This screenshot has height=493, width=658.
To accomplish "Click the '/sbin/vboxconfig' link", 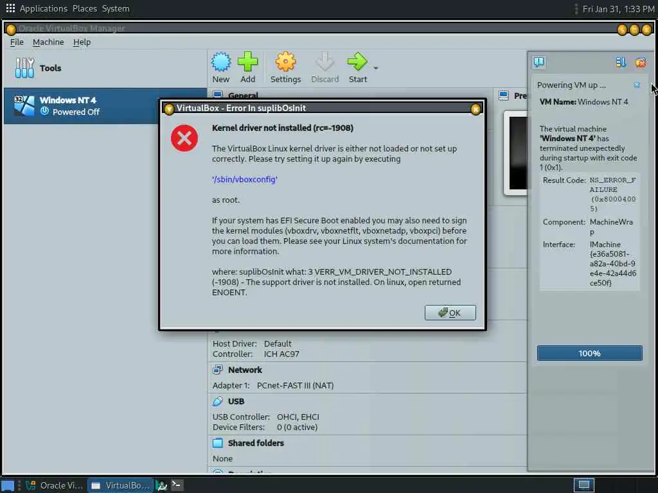I will point(245,180).
